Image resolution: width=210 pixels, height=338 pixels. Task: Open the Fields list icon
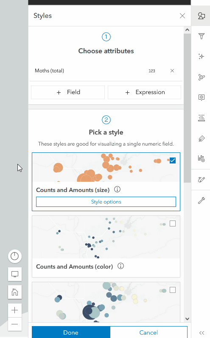click(201, 118)
